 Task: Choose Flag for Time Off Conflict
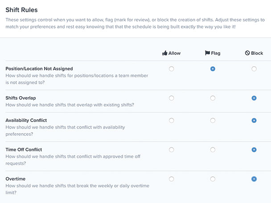pos(213,150)
